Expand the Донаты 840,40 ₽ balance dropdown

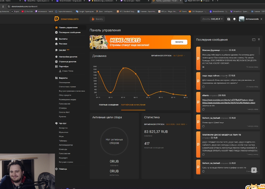pos(212,19)
